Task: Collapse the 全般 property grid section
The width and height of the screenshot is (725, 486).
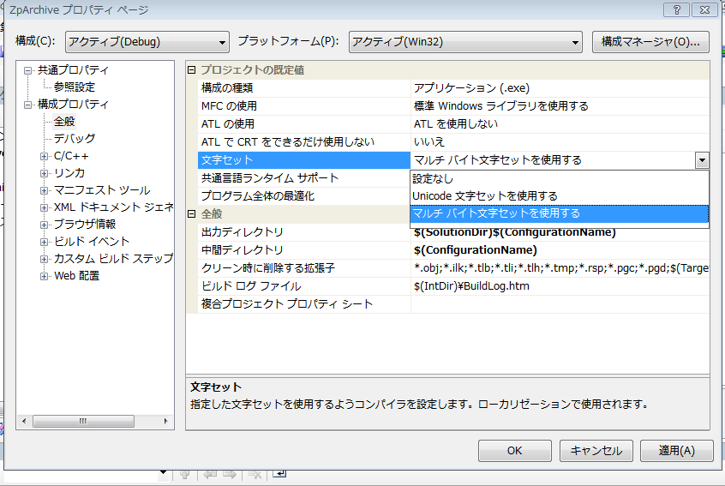Action: click(x=191, y=214)
